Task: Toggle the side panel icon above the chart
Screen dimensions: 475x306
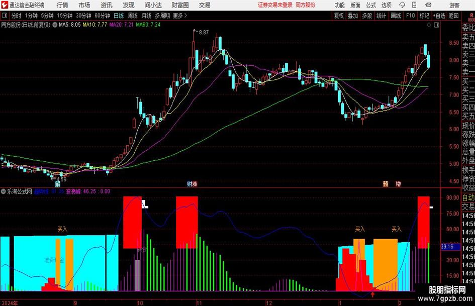Action: tap(436, 25)
